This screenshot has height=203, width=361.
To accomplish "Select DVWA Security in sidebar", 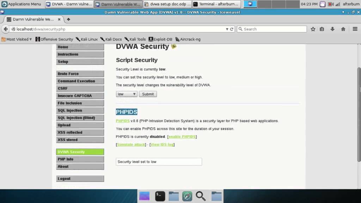I will (80, 152).
